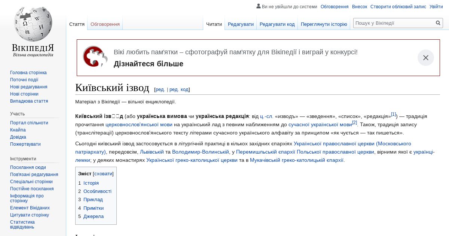Open Переглянути історію tab
This screenshot has width=449, height=236.
(x=324, y=24)
